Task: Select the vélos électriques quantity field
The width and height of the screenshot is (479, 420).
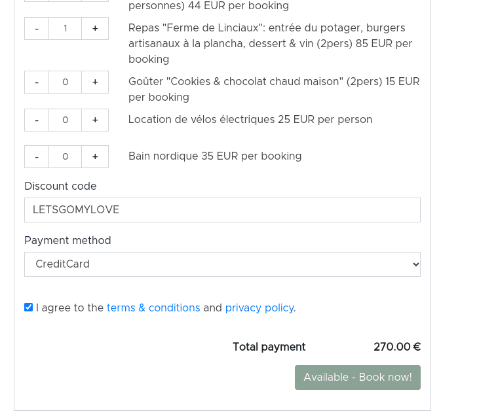Action: pos(65,120)
